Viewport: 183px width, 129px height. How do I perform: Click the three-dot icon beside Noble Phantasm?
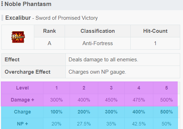[x=2, y=4]
